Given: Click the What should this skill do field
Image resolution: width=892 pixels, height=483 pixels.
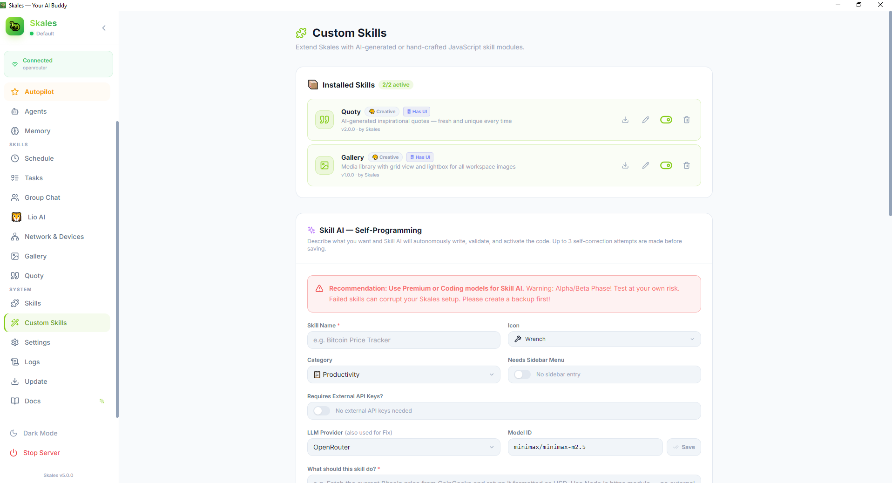Looking at the screenshot, I should click(504, 479).
